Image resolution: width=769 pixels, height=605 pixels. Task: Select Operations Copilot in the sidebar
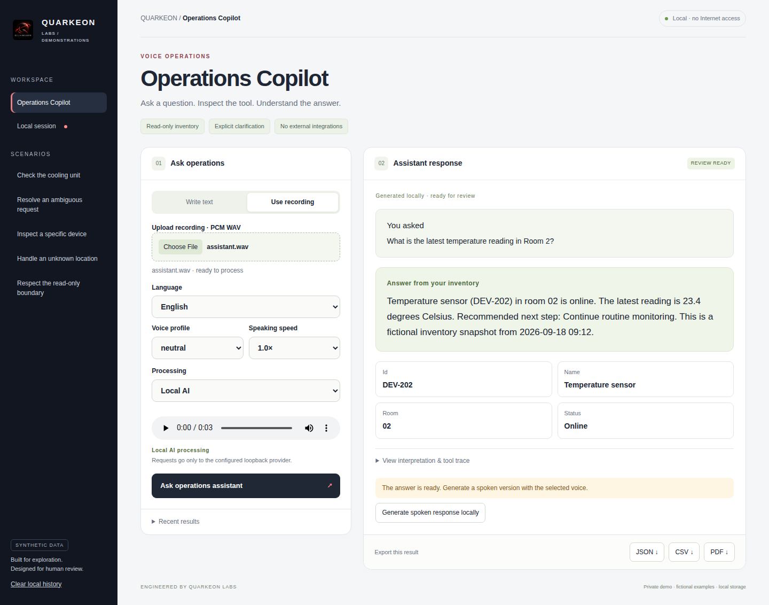pyautogui.click(x=59, y=103)
